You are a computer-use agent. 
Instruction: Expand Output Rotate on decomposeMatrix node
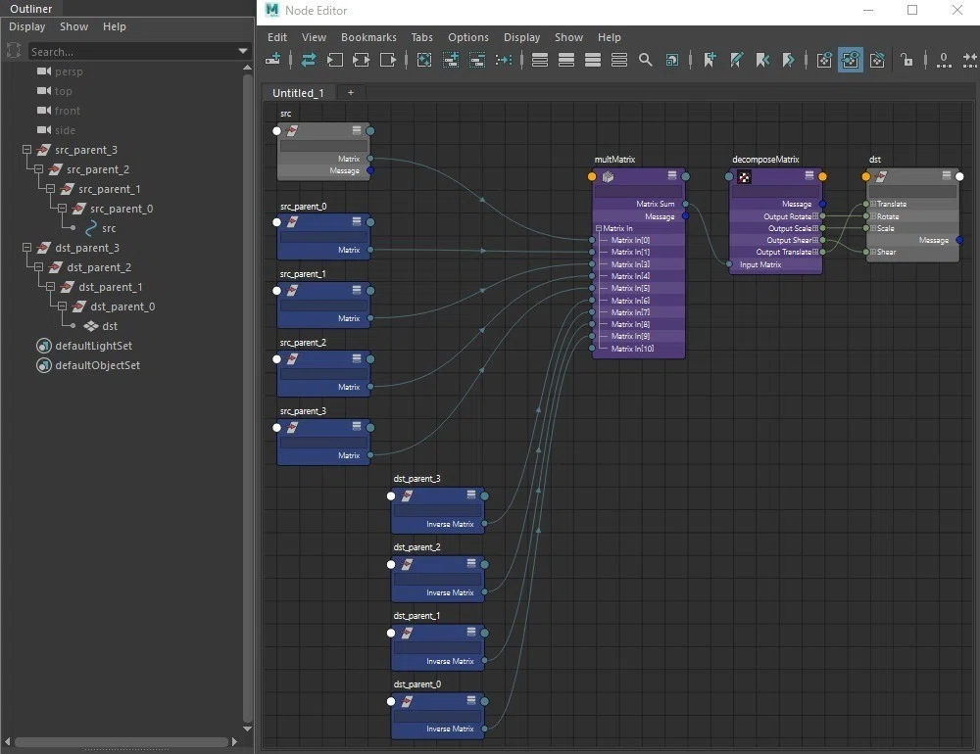(x=815, y=216)
